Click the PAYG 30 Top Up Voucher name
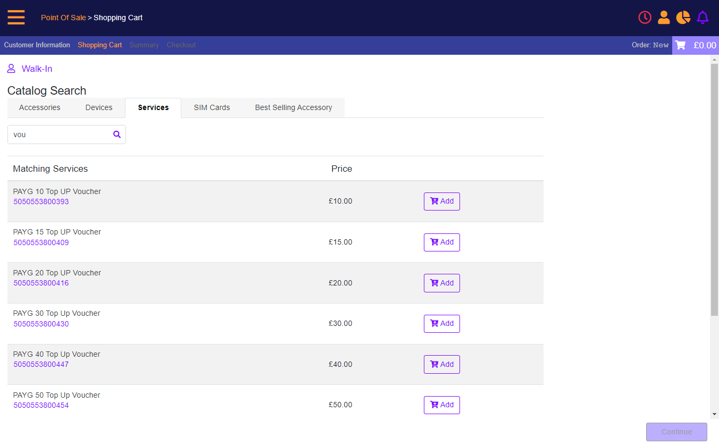This screenshot has height=445, width=719. (x=56, y=313)
